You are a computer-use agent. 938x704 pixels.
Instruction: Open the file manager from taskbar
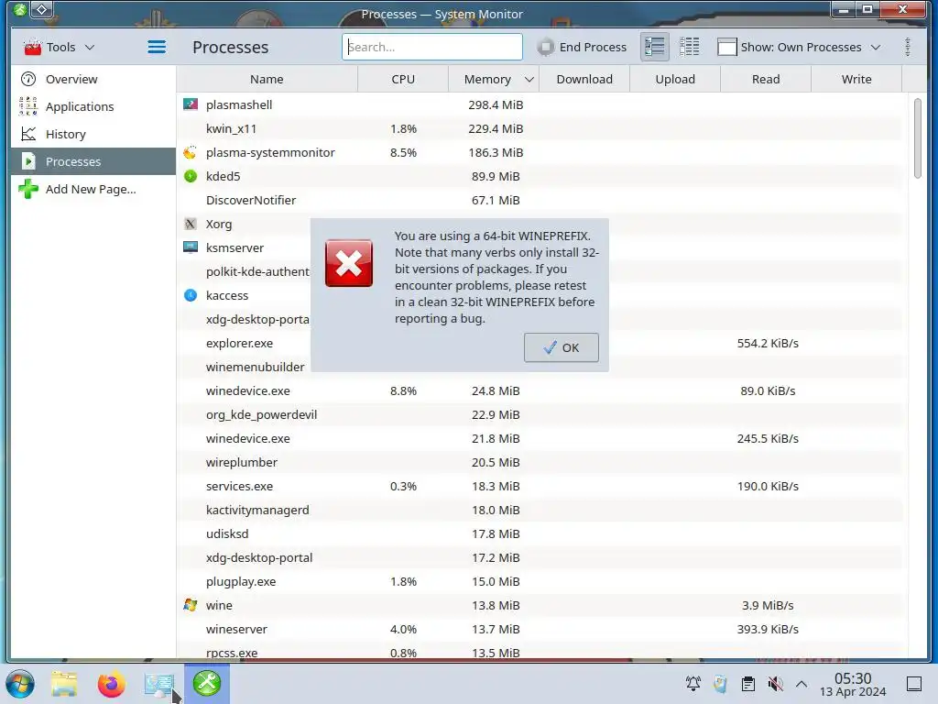pos(64,684)
